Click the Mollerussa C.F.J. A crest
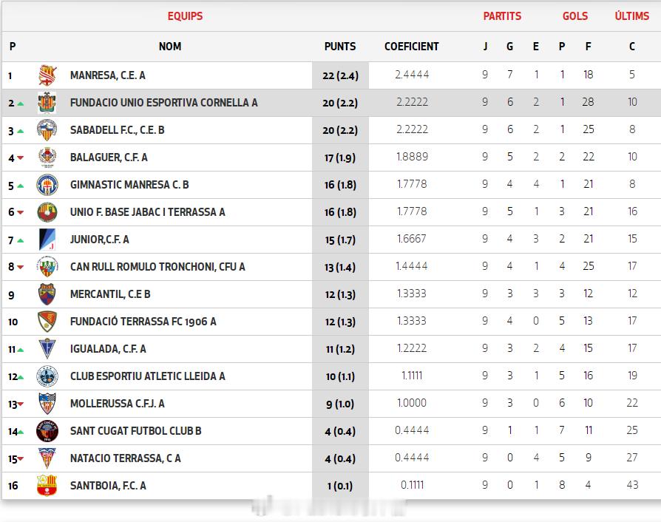 click(x=47, y=404)
